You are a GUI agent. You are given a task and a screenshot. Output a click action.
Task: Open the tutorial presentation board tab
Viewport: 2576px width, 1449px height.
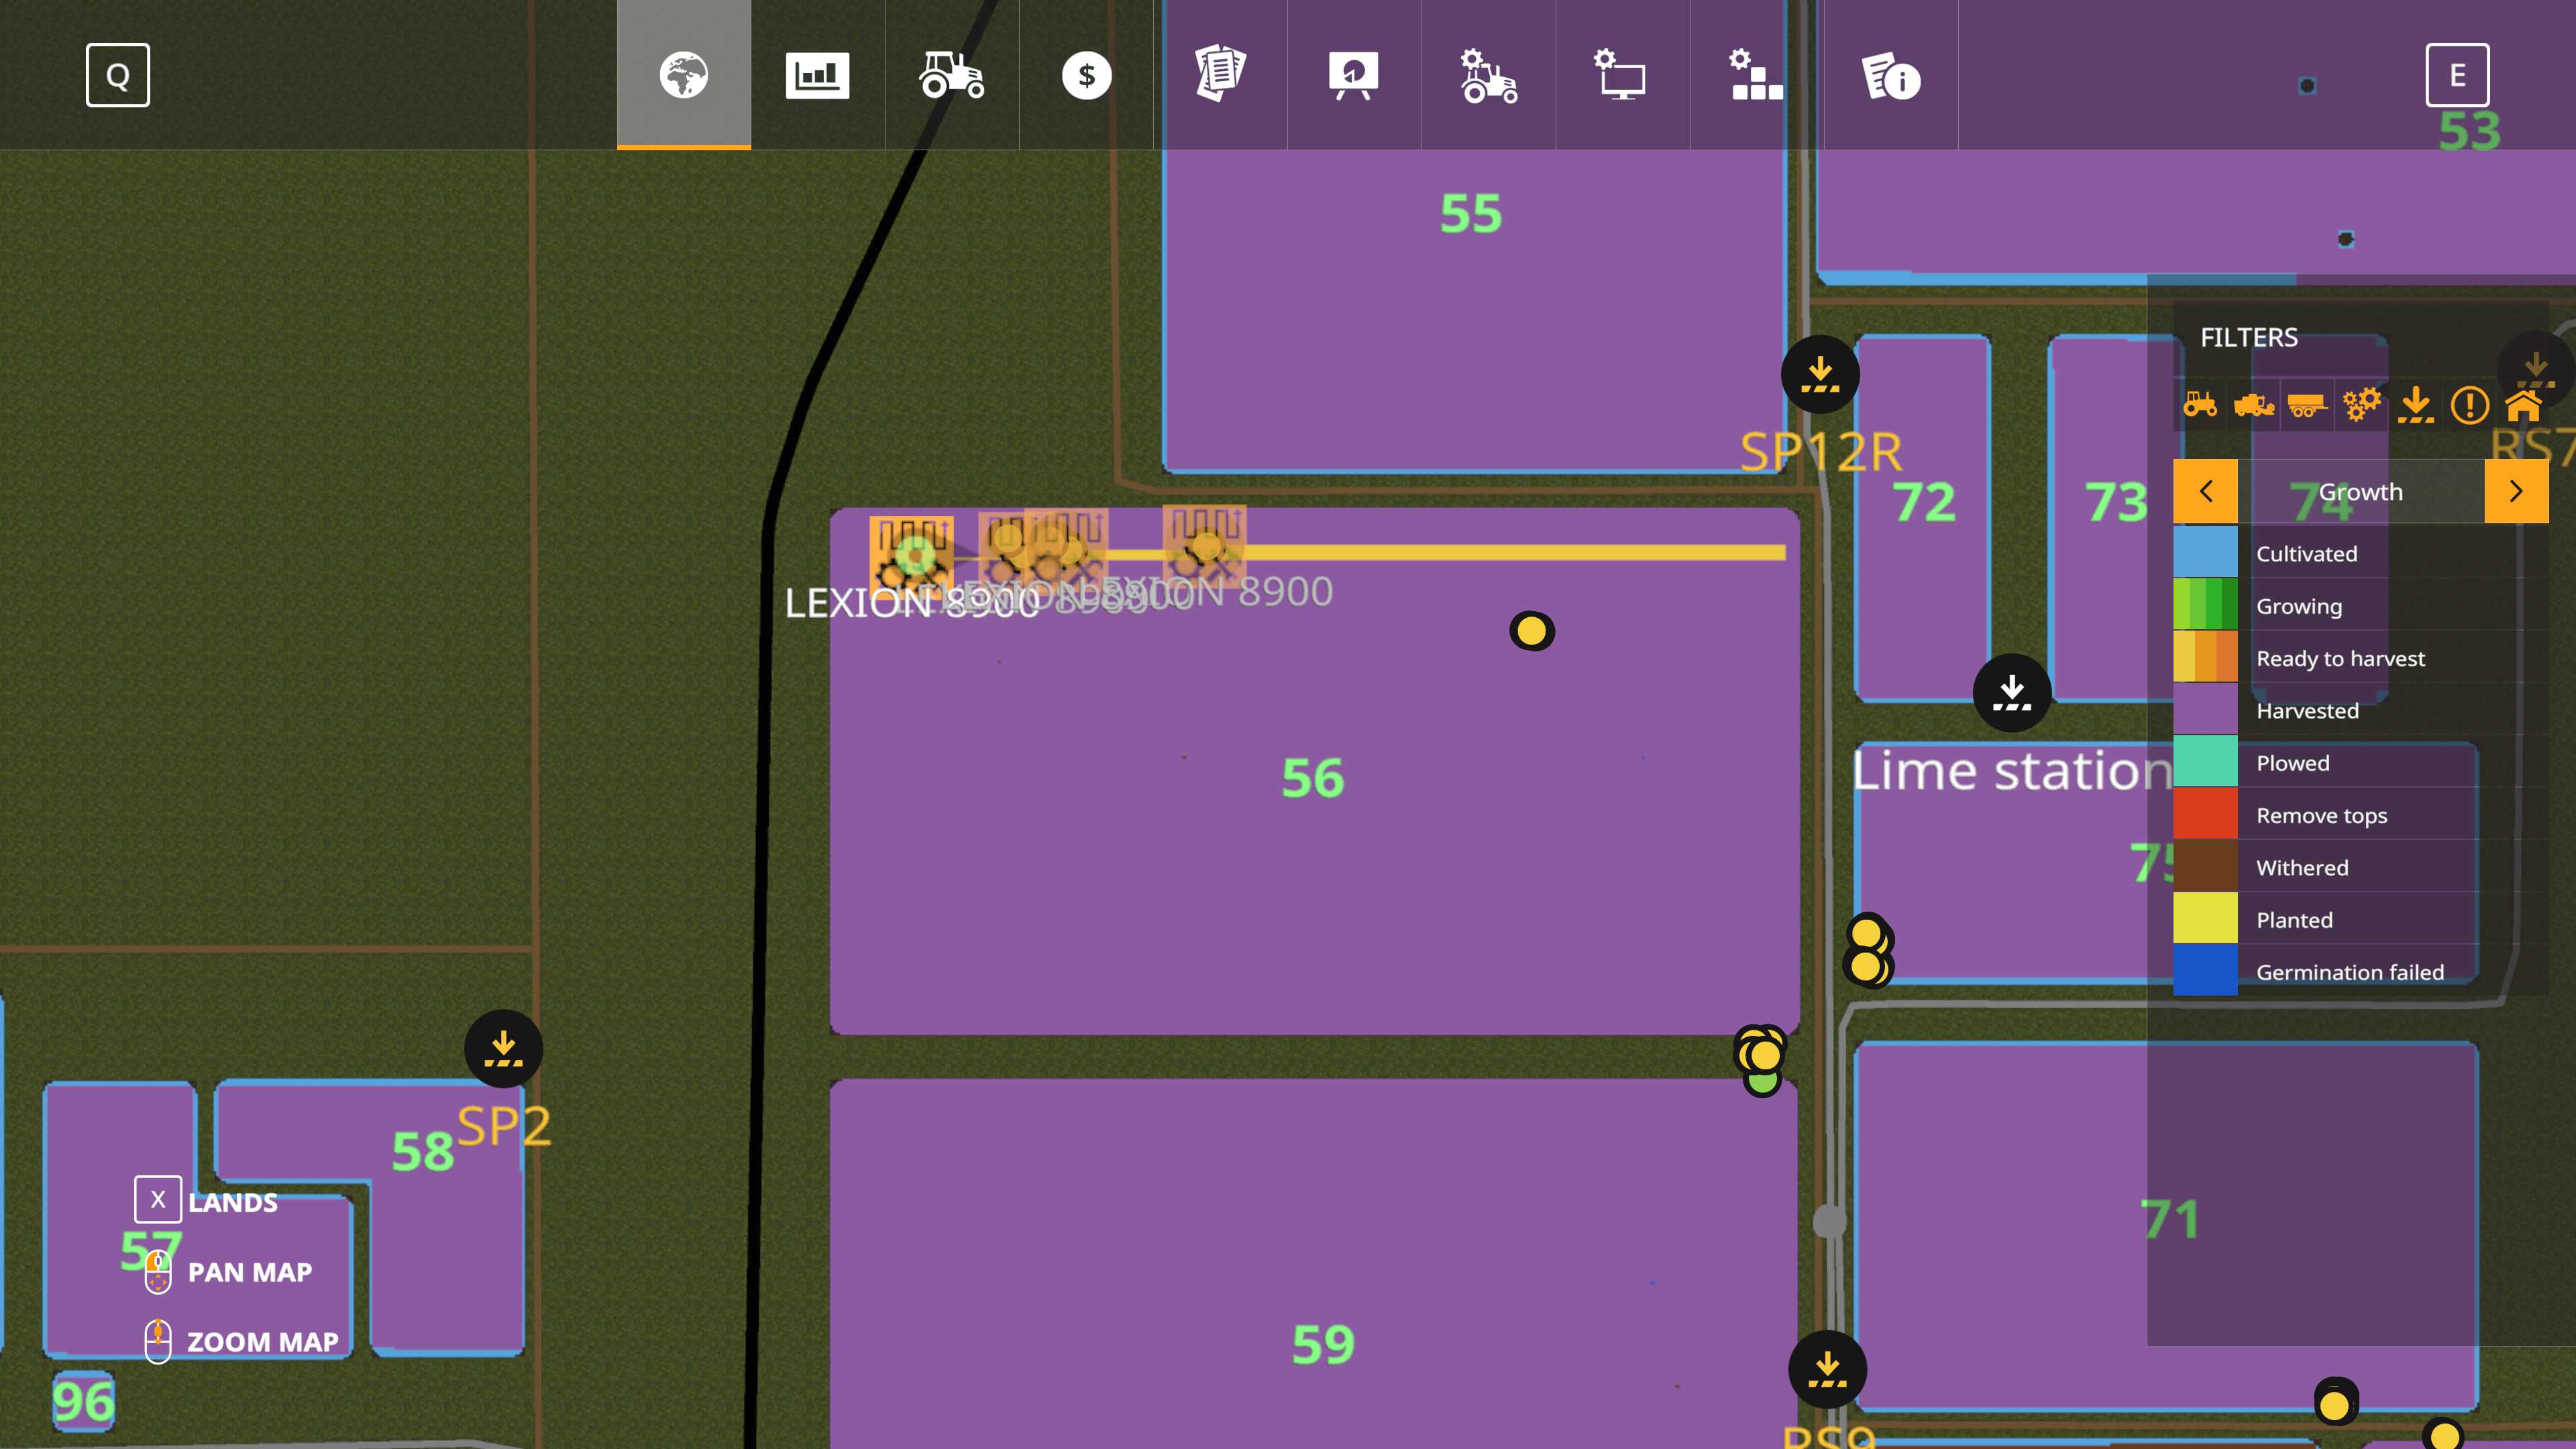tap(1354, 75)
